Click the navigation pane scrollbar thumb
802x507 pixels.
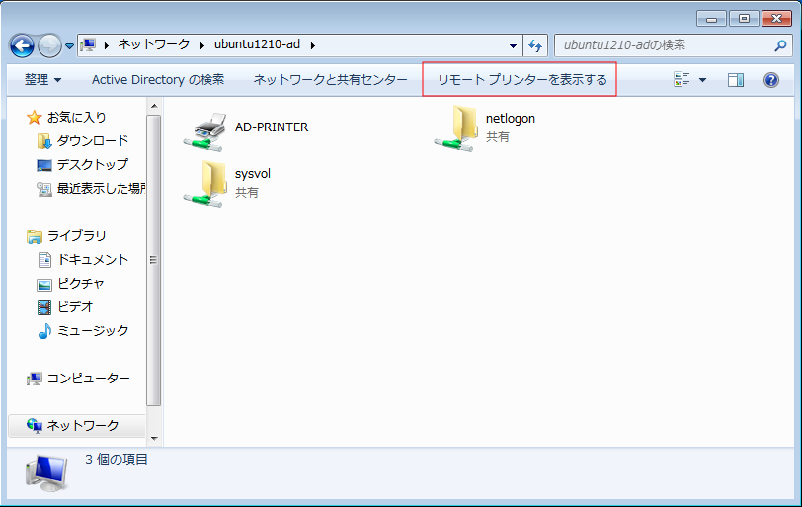tap(154, 260)
